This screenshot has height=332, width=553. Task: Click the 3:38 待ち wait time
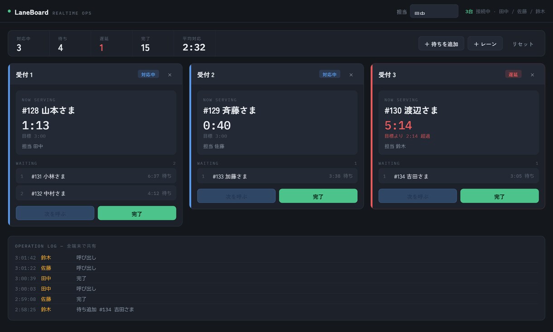pyautogui.click(x=341, y=176)
